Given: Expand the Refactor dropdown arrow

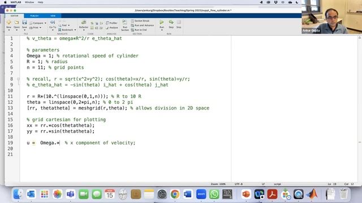Looking at the screenshot, I should pyautogui.click(x=84, y=30).
